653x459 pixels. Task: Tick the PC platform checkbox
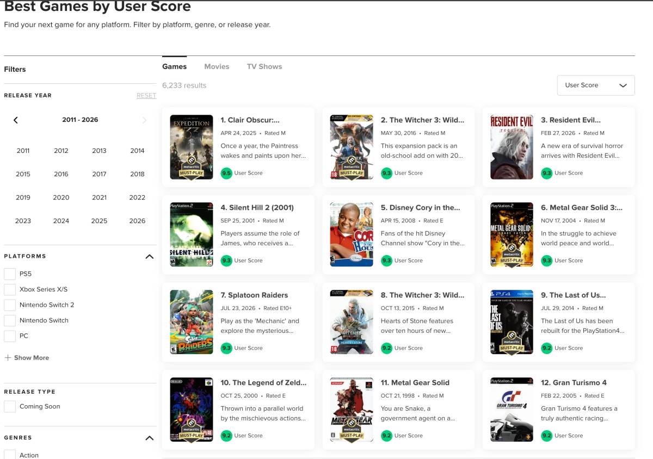[10, 336]
